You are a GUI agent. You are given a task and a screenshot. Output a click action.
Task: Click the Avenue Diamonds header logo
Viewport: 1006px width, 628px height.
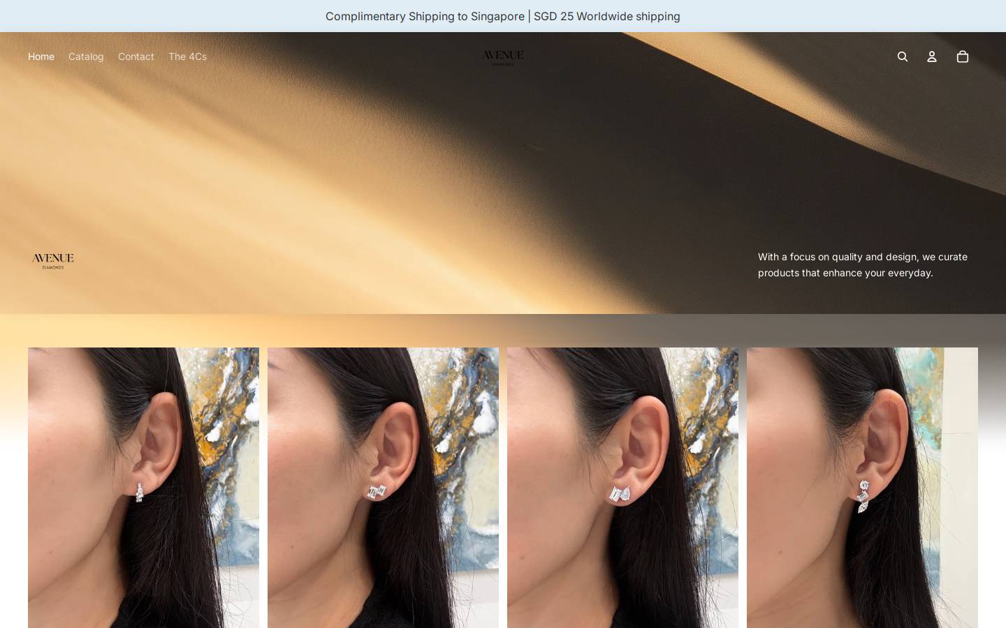coord(503,57)
